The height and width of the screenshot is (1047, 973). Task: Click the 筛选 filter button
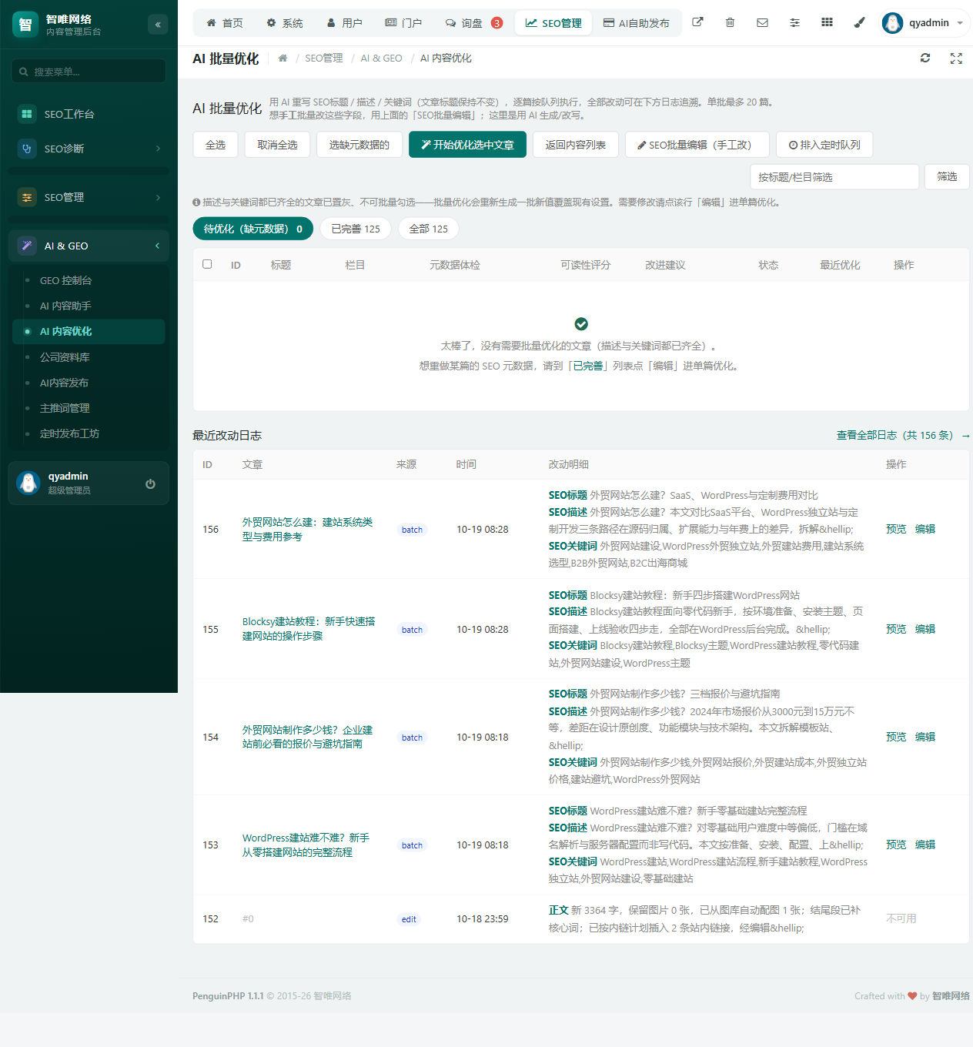tap(947, 177)
